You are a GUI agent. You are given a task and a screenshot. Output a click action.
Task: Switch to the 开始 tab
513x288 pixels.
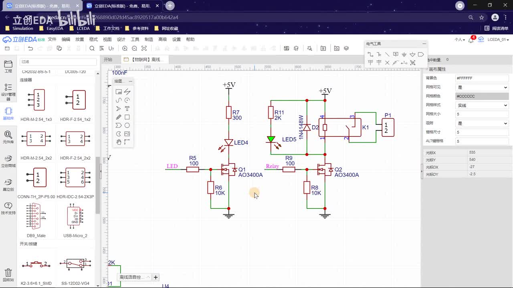pyautogui.click(x=108, y=60)
